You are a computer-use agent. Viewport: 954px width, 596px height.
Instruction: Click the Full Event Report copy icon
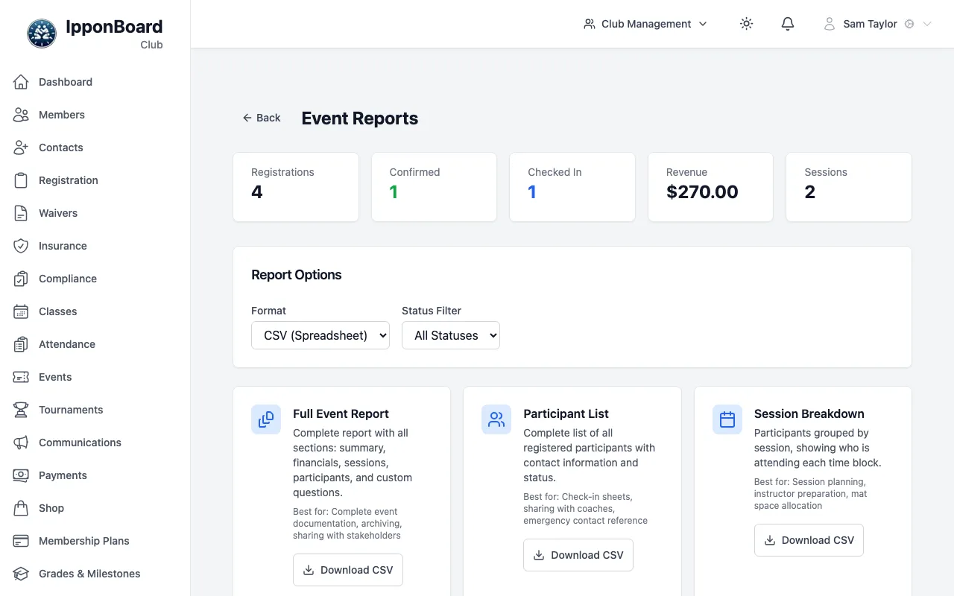coord(266,419)
